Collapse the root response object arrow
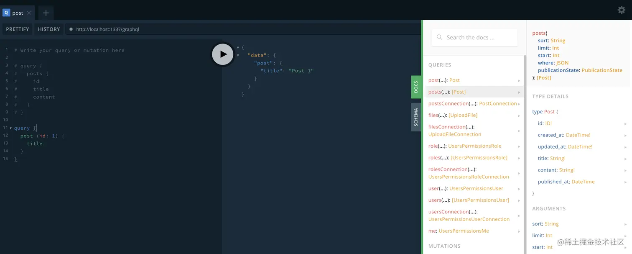Image resolution: width=632 pixels, height=254 pixels. click(x=238, y=47)
